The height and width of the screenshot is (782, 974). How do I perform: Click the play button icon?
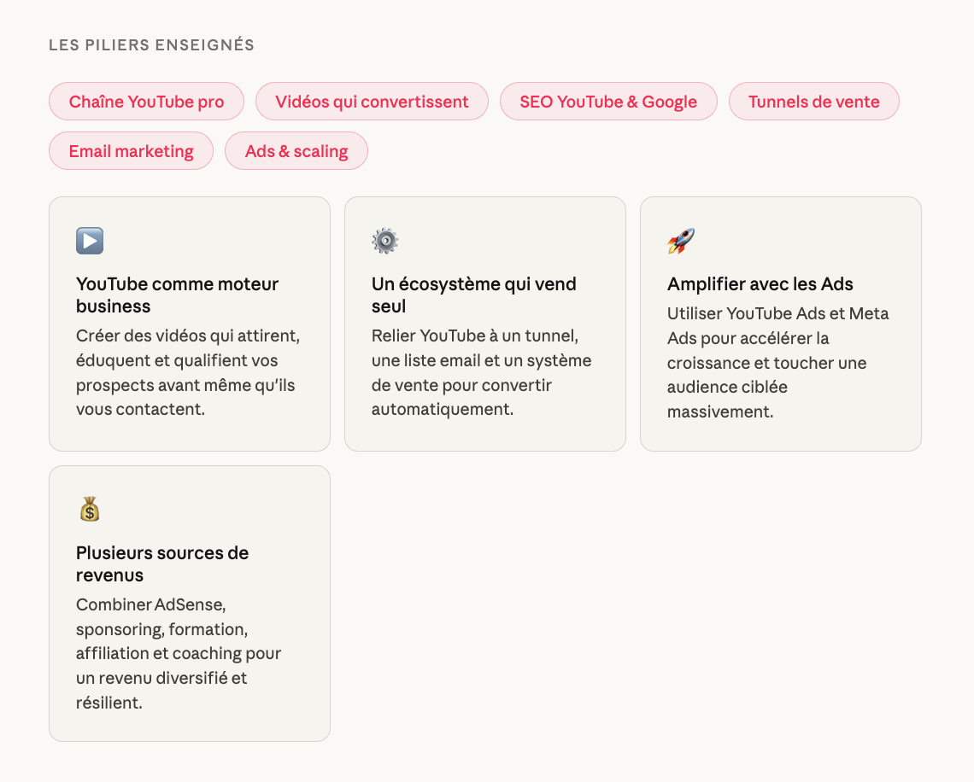pos(90,241)
